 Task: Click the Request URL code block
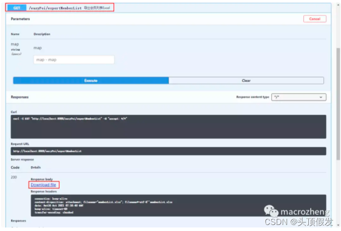tap(168, 151)
